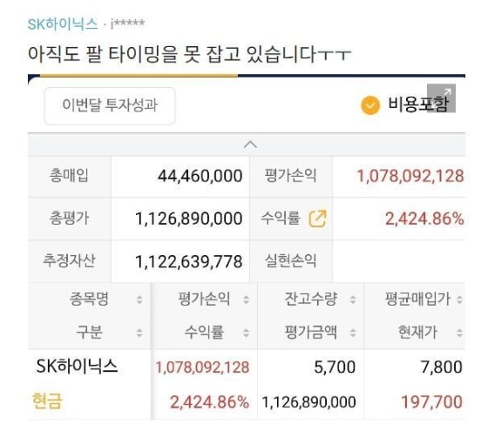Image resolution: width=481 pixels, height=438 pixels.
Task: Click the yellow progress bar under title
Action: pos(139,76)
